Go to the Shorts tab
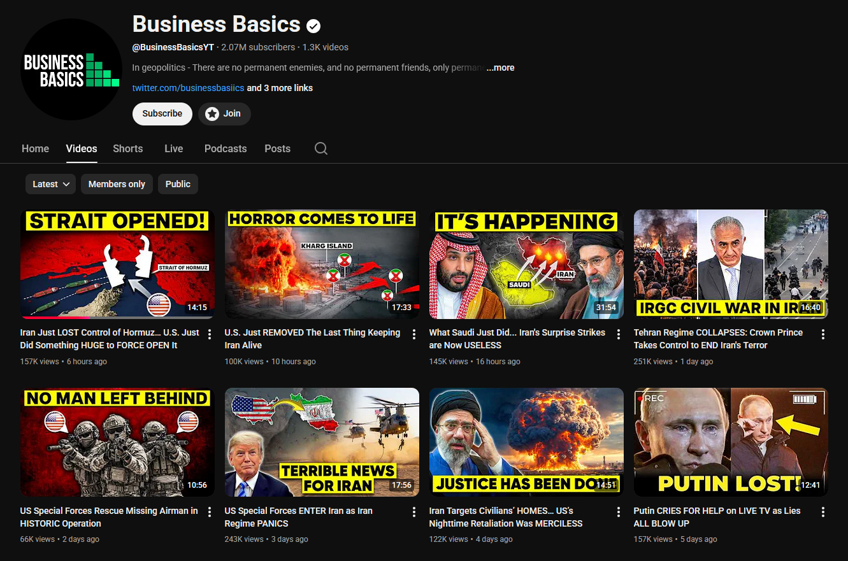This screenshot has width=848, height=561. pos(128,148)
